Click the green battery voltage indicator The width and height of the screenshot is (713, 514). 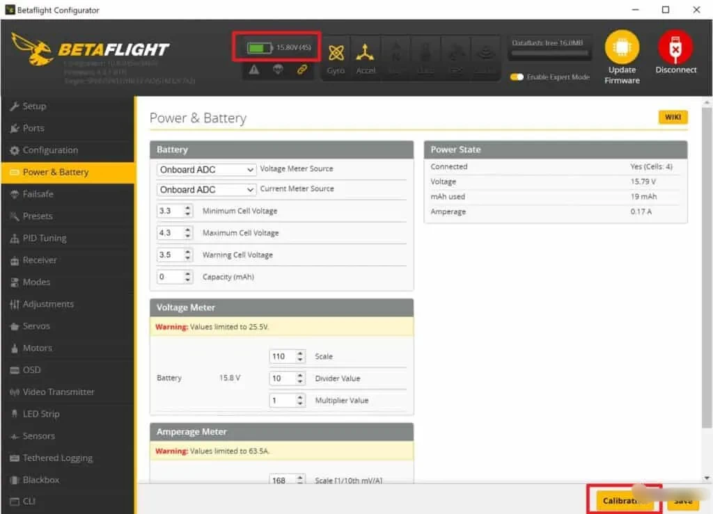[259, 47]
